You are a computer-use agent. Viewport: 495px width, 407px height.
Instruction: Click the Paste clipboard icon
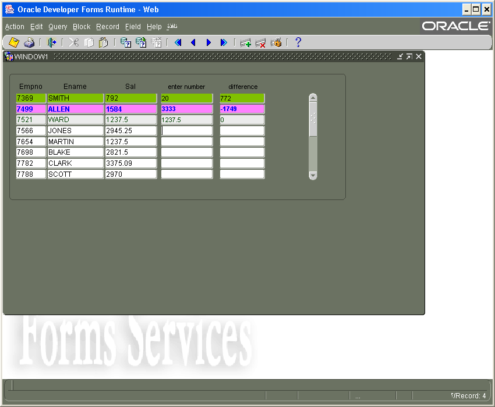pyautogui.click(x=104, y=42)
